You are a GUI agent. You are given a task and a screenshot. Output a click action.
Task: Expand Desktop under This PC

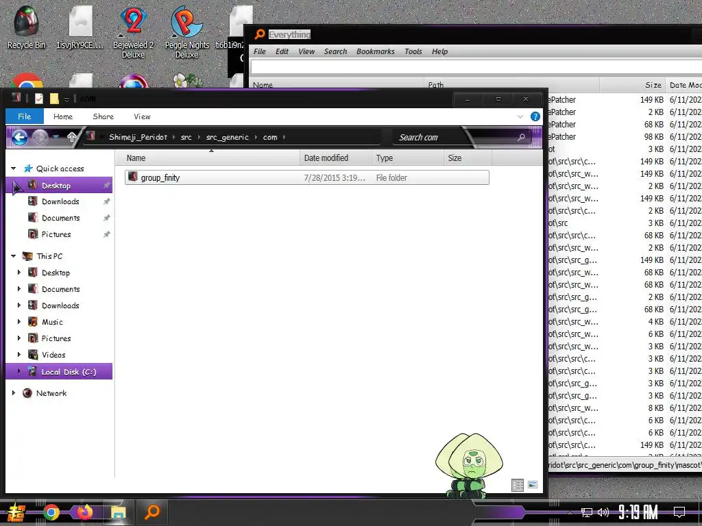coord(19,273)
